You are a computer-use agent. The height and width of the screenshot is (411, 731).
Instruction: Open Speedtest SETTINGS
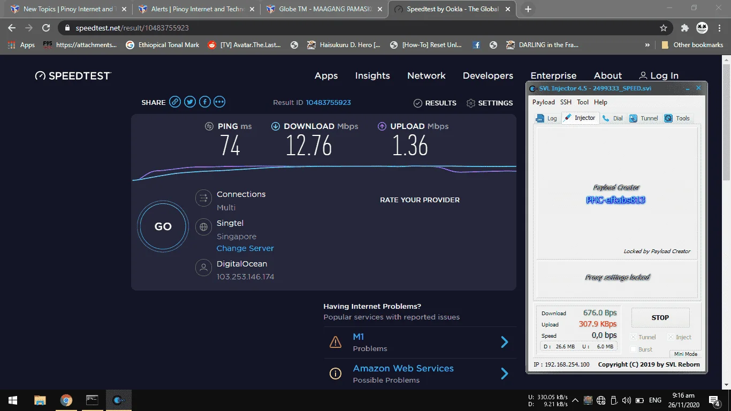pos(490,103)
